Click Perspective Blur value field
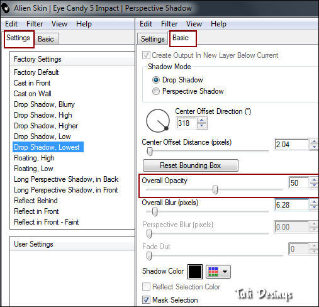This screenshot has width=319, height=307. pos(292,227)
